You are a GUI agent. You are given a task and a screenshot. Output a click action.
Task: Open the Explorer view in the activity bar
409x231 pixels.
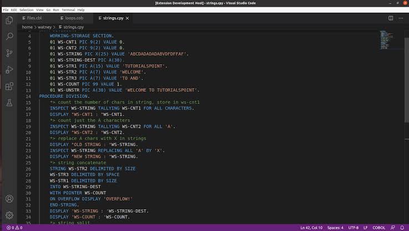click(9, 20)
